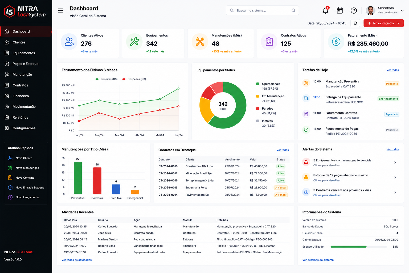Image resolution: width=409 pixels, height=273 pixels.
Task: Click the Clientes Ativos users icon
Action: (x=69, y=42)
